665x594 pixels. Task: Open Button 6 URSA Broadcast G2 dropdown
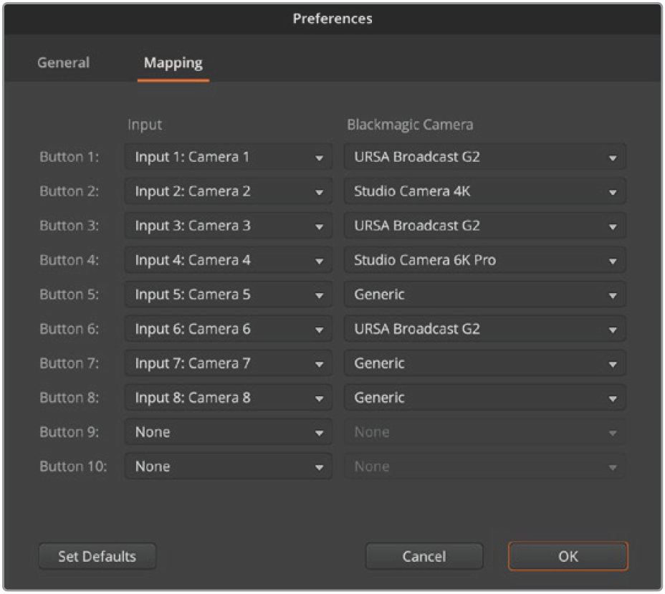484,329
